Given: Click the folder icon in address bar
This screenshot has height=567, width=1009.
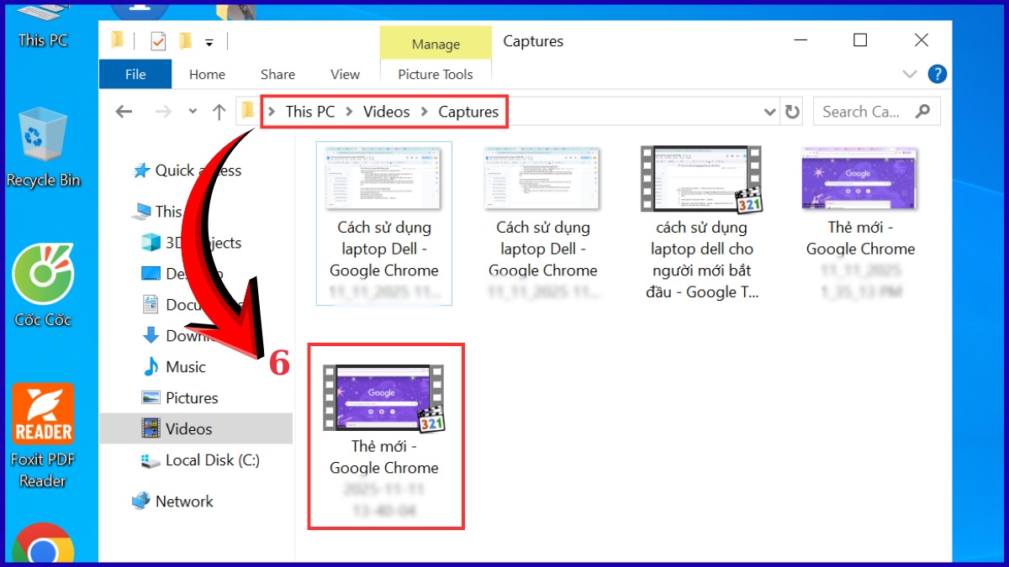Looking at the screenshot, I should click(x=247, y=111).
